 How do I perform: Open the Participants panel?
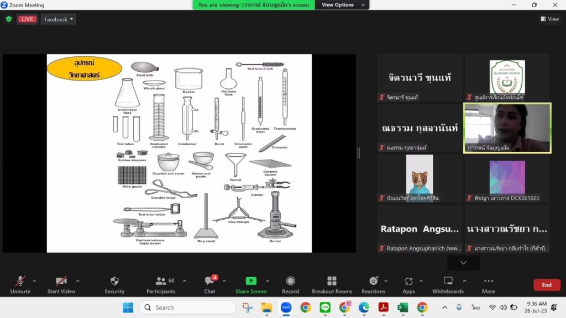[x=161, y=282]
